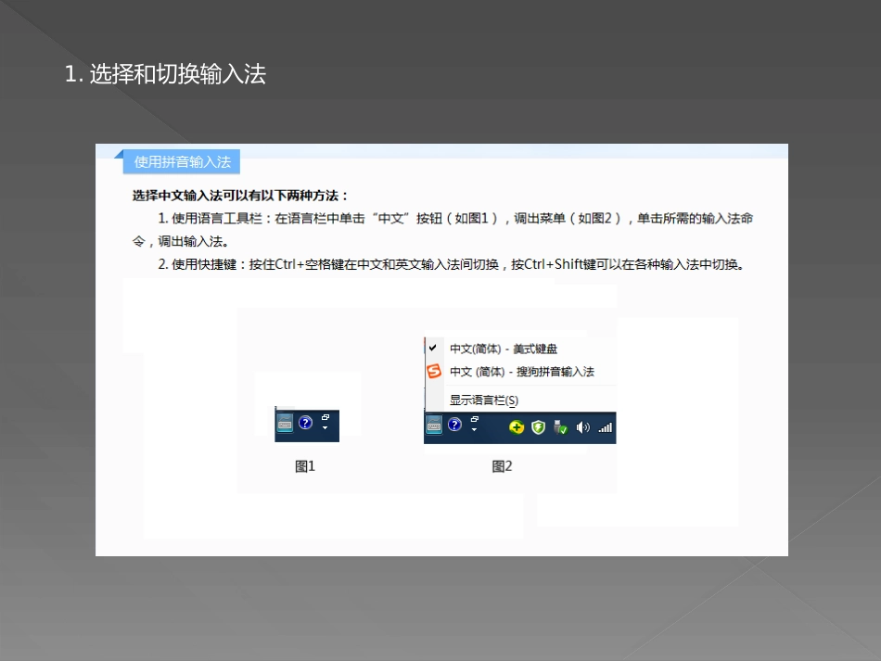Open language bar options arrow in Figure 2
Screen dimensions: 881x661
pos(474,429)
